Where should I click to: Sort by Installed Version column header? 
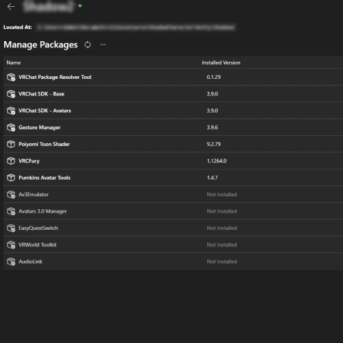221,62
